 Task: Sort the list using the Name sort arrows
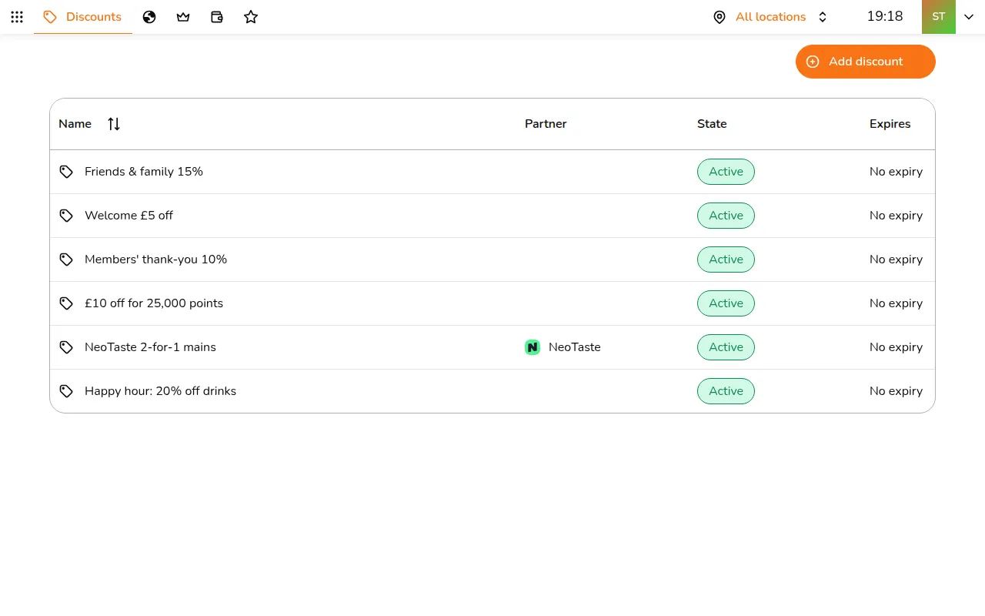point(114,124)
